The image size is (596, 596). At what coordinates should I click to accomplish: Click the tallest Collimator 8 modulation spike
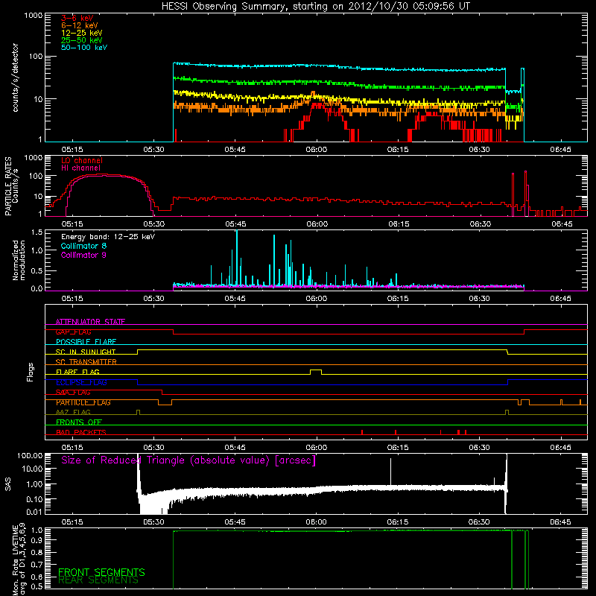point(237,259)
